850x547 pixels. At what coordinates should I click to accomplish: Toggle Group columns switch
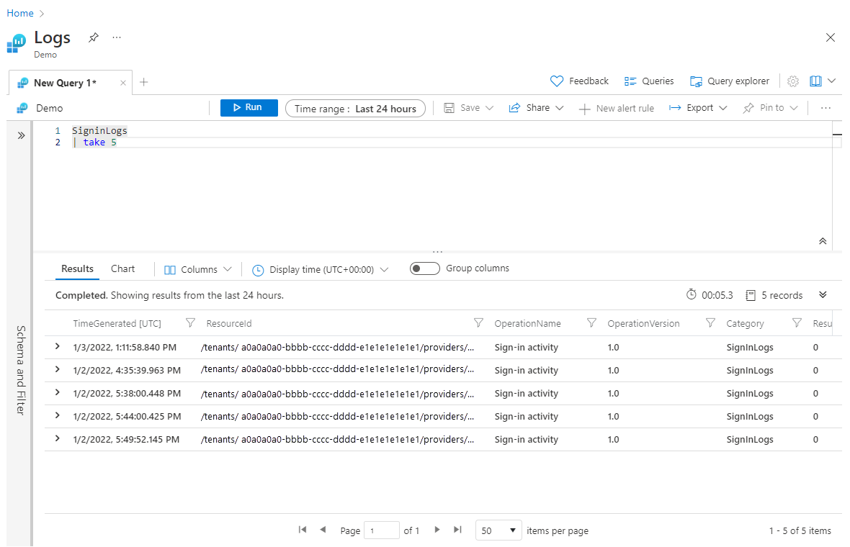click(424, 268)
